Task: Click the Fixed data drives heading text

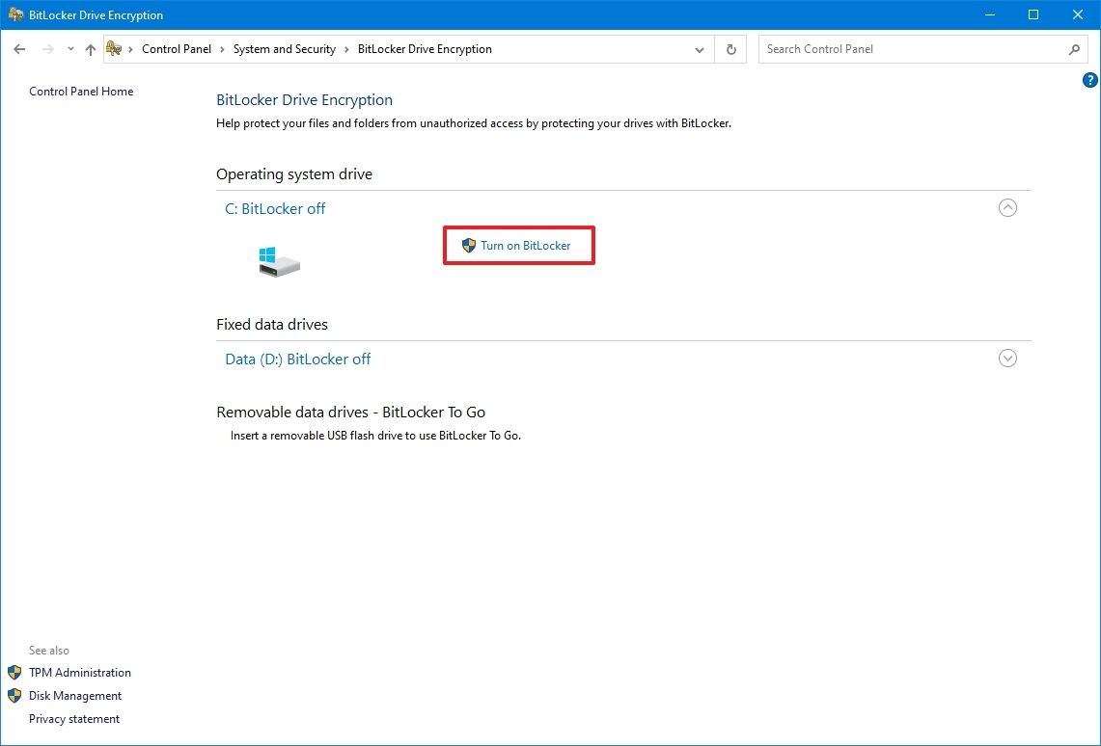Action: point(272,325)
